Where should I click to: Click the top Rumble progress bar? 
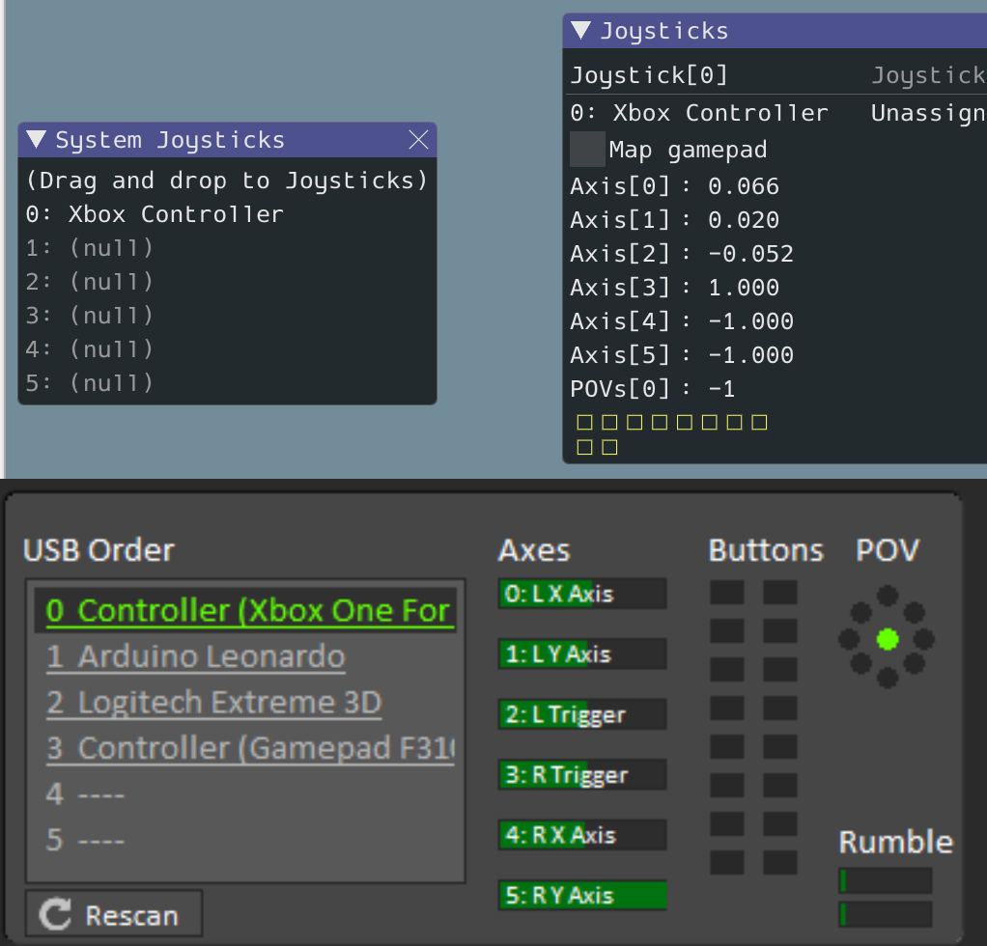tap(885, 879)
